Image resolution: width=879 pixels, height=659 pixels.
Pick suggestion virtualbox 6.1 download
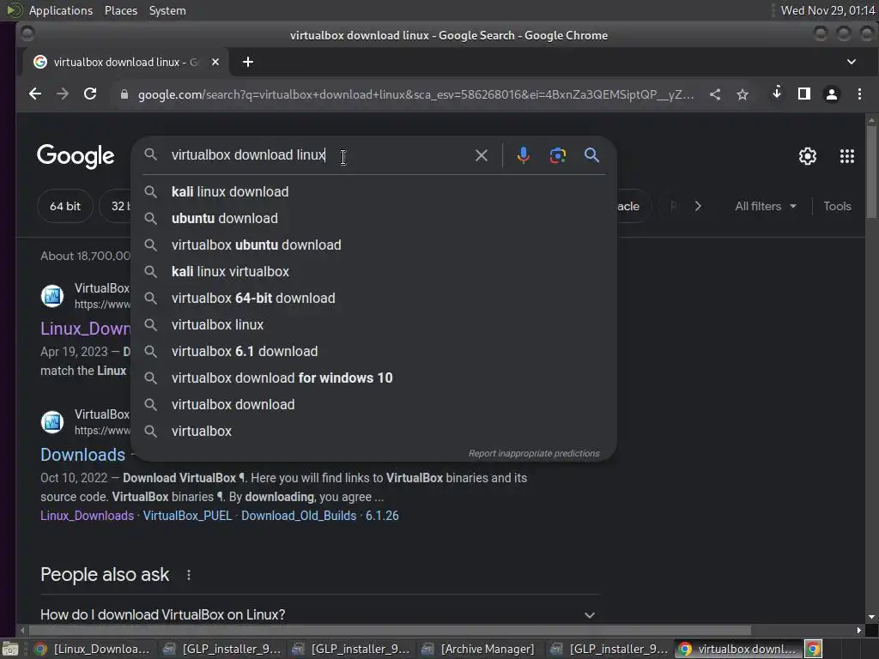pyautogui.click(x=373, y=351)
